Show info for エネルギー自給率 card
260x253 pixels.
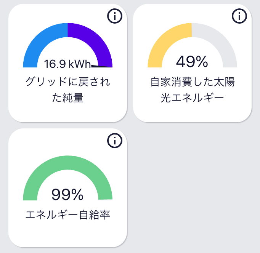(x=115, y=141)
